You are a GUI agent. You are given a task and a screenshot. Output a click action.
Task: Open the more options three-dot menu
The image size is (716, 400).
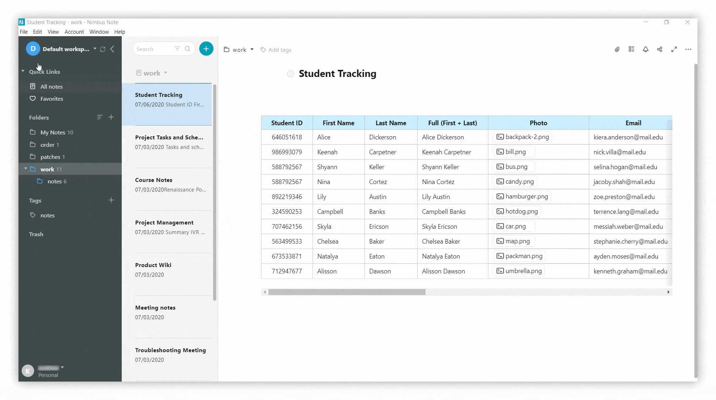tap(688, 49)
